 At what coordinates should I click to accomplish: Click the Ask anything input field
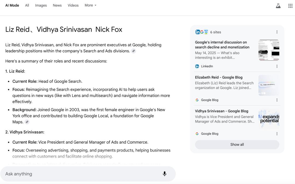click(x=82, y=174)
